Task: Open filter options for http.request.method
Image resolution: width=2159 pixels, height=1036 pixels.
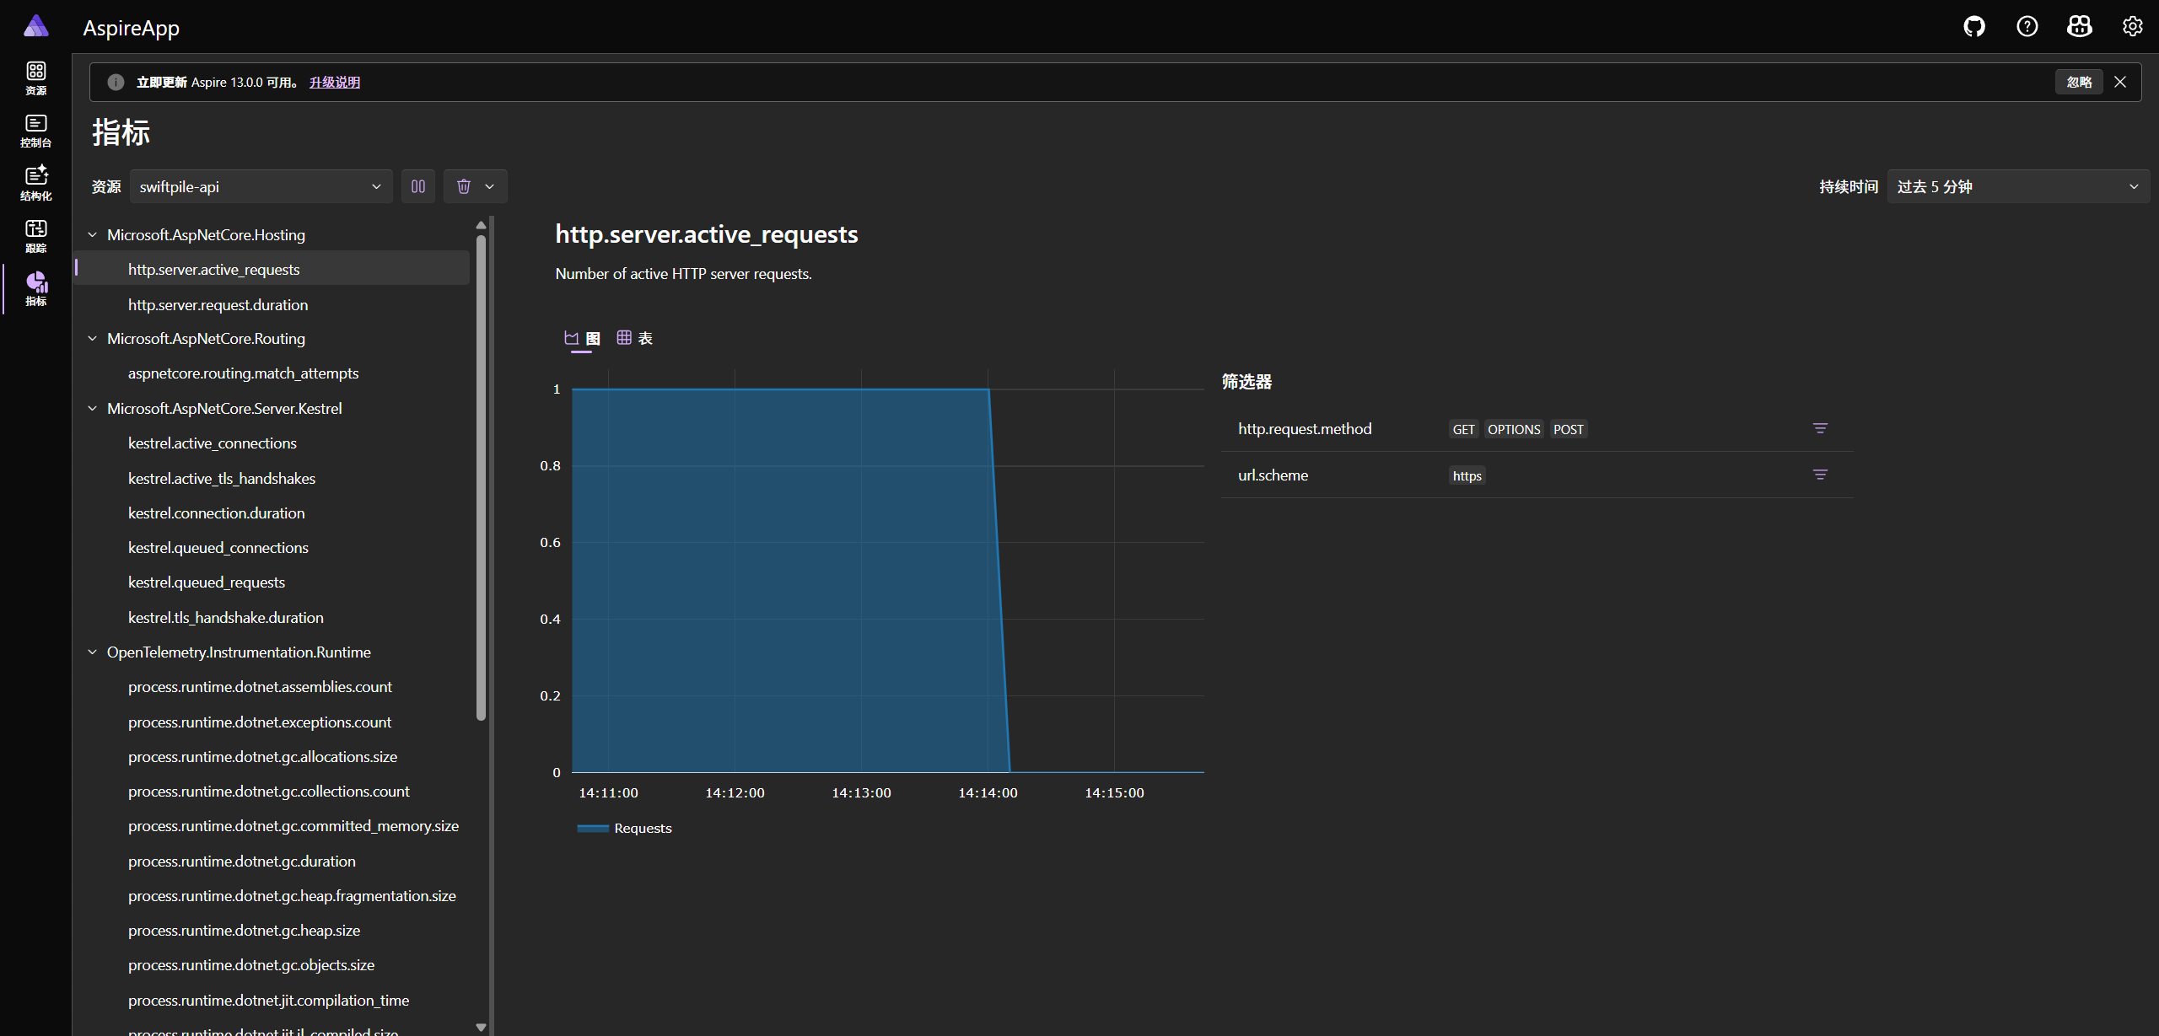Action: 1820,429
